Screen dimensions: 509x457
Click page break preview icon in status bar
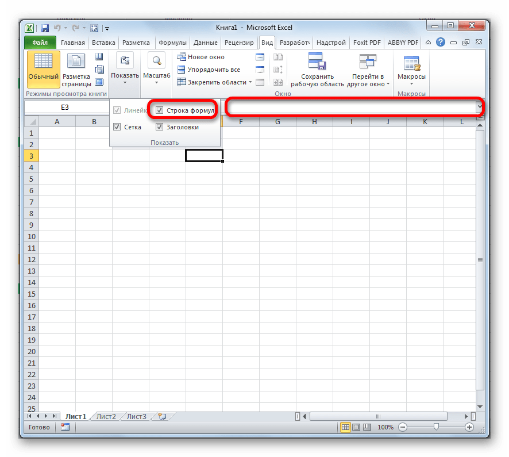(367, 427)
